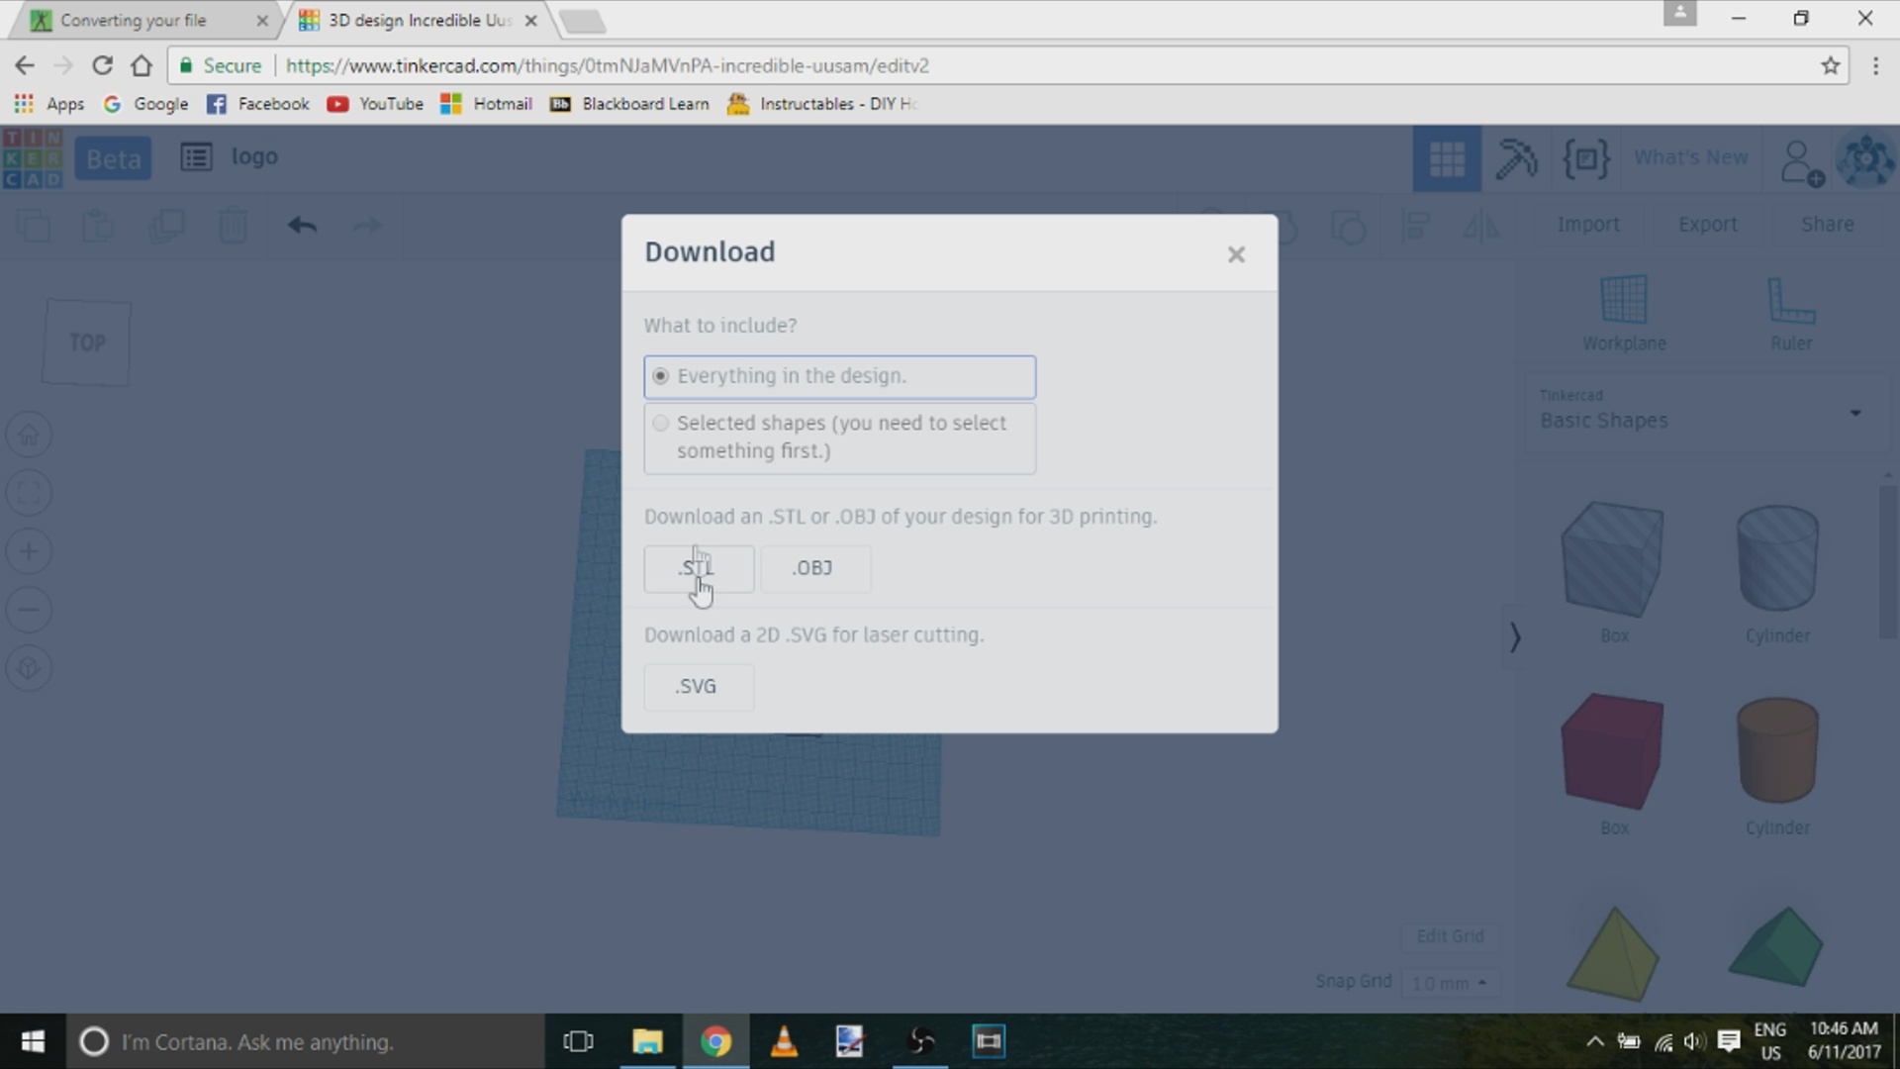1900x1069 pixels.
Task: Open the Snap Grid 1.0 mm dropdown
Action: (x=1450, y=983)
